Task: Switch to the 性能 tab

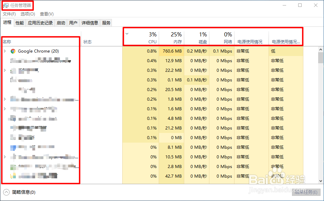Action: [20, 23]
